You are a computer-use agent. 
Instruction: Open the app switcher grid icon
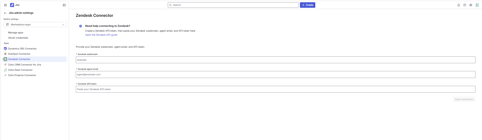pos(5,5)
